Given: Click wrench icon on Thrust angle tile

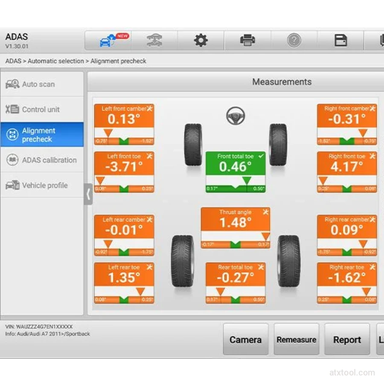Looking at the screenshot, I should coord(265,212).
